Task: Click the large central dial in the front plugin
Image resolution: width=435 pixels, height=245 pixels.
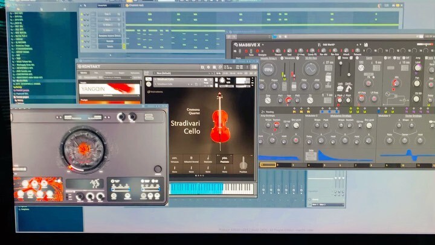Action: 84,149
